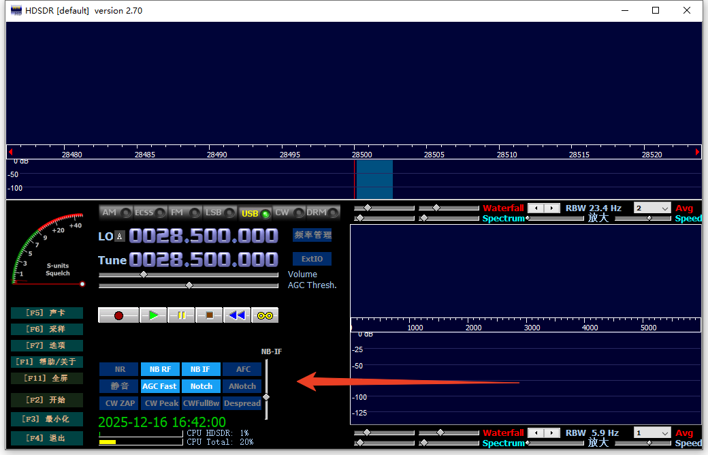Viewport: 708px width, 455px height.
Task: Open the [F5] 声卡 soundcard menu
Action: coord(47,313)
